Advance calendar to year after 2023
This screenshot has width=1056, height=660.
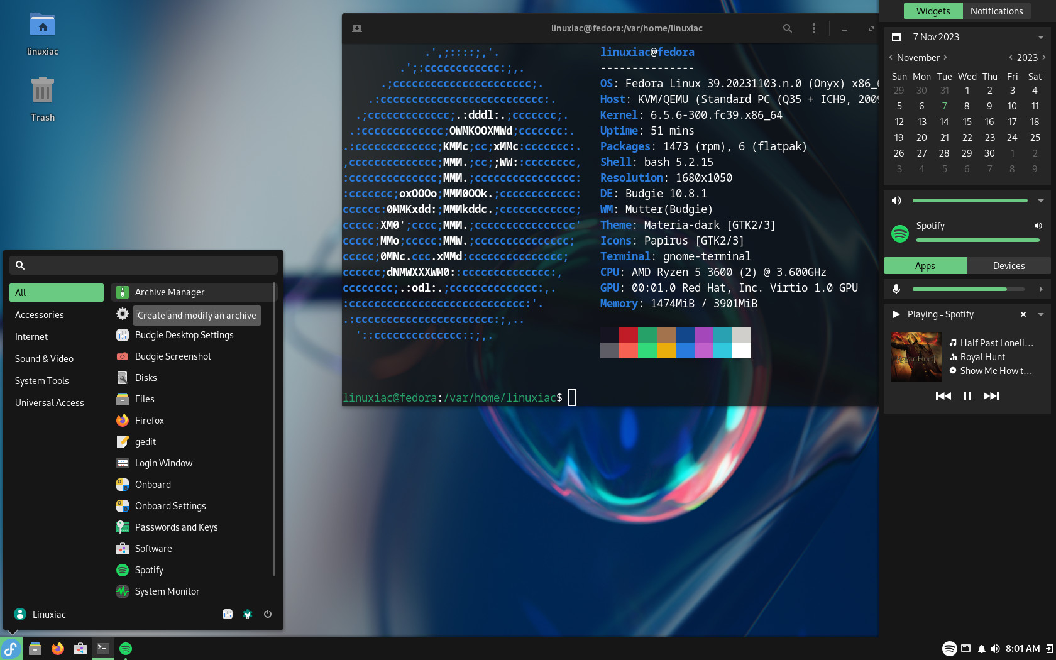pos(1044,57)
